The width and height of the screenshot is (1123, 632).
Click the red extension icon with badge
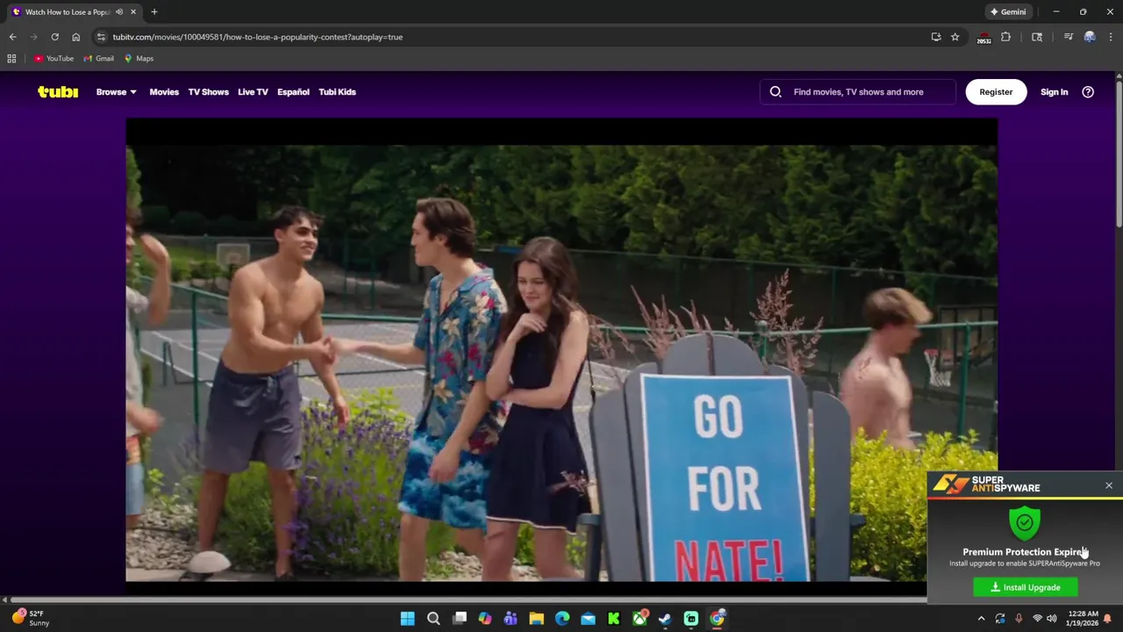[x=984, y=38]
